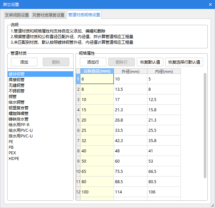215x208 pixels.
Task: Select 不锈钢管 from the pipe materials
Action: coord(17,91)
